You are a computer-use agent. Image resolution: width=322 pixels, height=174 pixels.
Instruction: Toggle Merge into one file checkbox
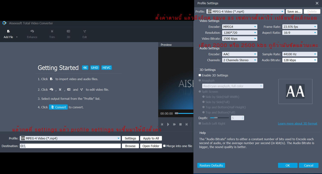pyautogui.click(x=164, y=146)
